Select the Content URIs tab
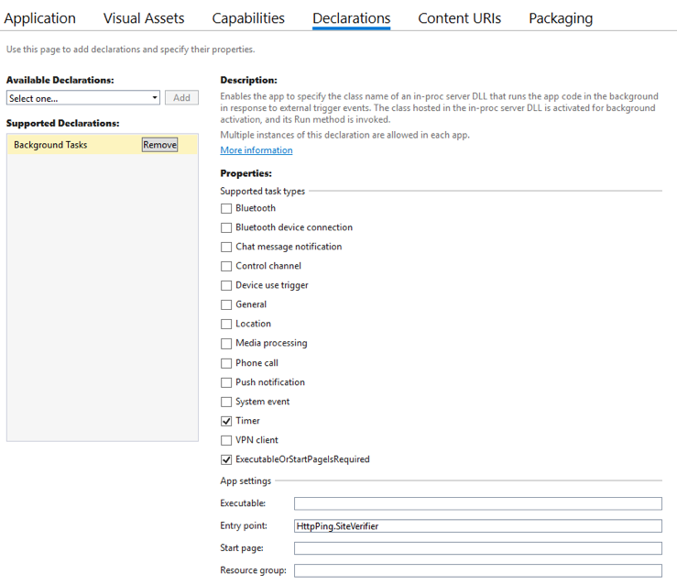The image size is (677, 585). (x=459, y=18)
